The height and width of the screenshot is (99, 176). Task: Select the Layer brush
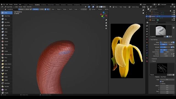(7, 29)
